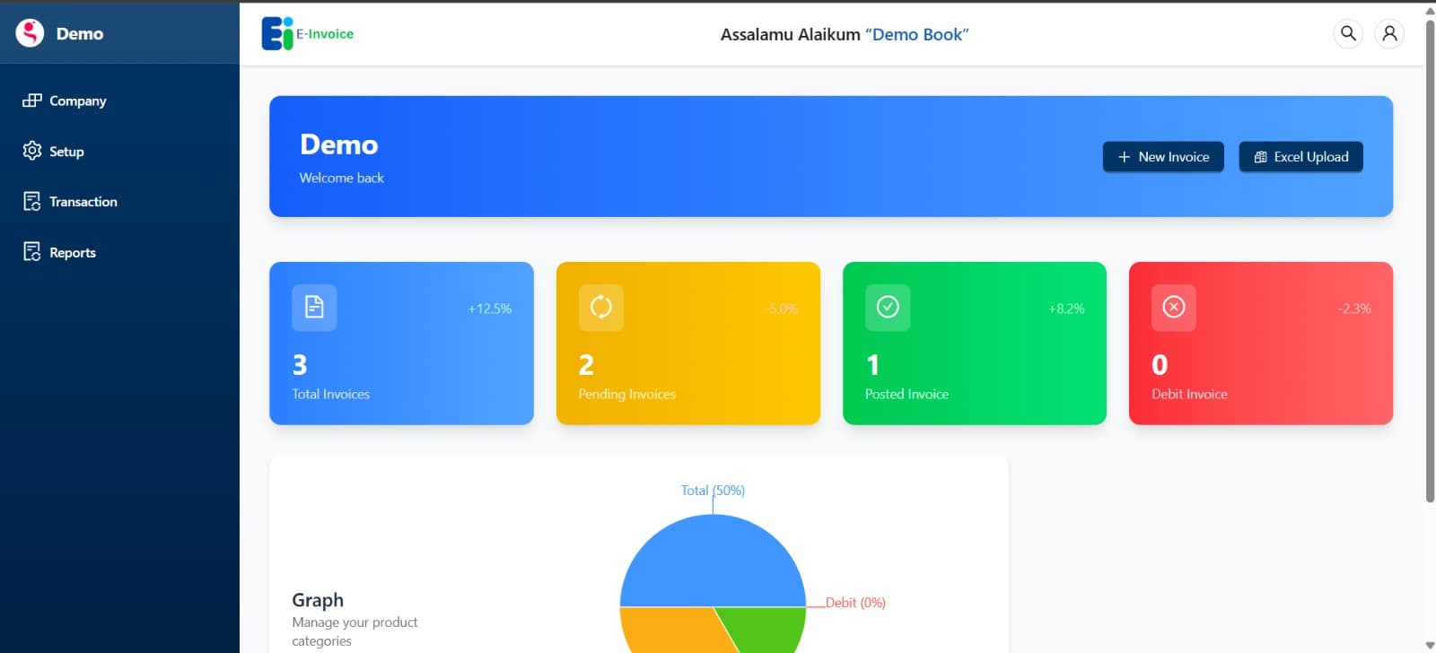The height and width of the screenshot is (653, 1436).
Task: Open the Debit Invoice card
Action: pos(1261,344)
